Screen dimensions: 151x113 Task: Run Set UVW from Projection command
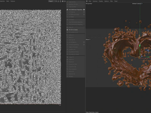pyautogui.click(x=75, y=10)
